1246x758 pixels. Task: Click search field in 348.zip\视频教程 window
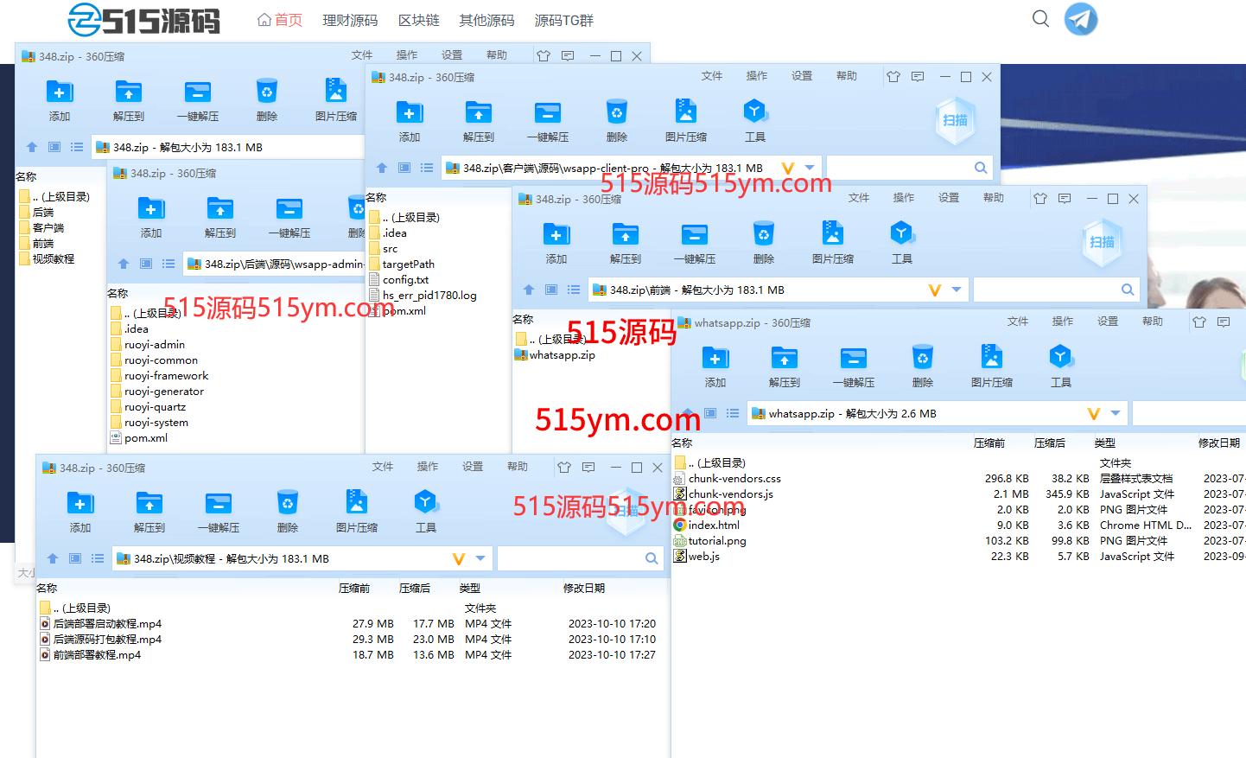coord(570,559)
